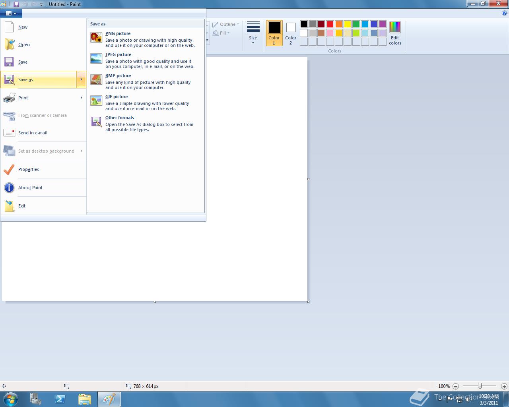Pick the green color swatch
Screen dimensions: 509x407
click(356, 24)
